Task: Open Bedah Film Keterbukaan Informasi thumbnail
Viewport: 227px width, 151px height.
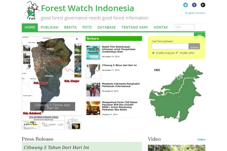Action: click(x=93, y=52)
